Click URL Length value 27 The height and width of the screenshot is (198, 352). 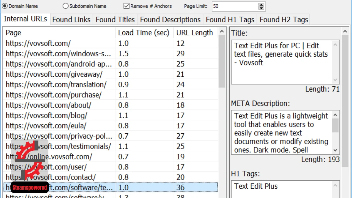point(180,136)
